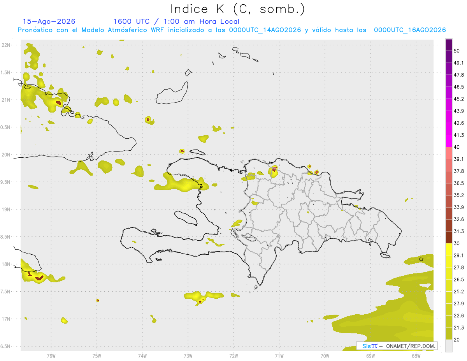Click the "76W" longitude label

click(x=51, y=356)
